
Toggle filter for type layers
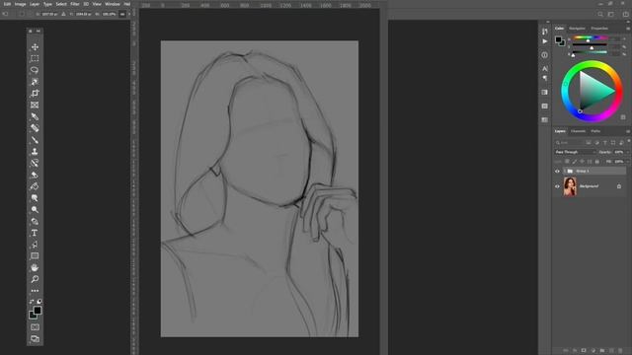pos(605,142)
